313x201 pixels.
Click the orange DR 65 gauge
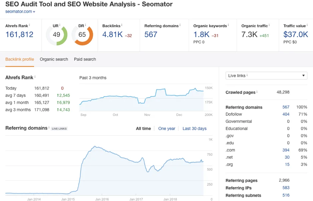pos(82,35)
